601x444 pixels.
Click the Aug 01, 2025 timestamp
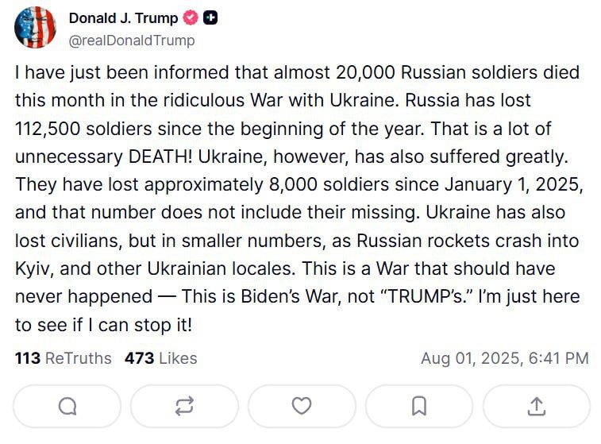(x=504, y=358)
